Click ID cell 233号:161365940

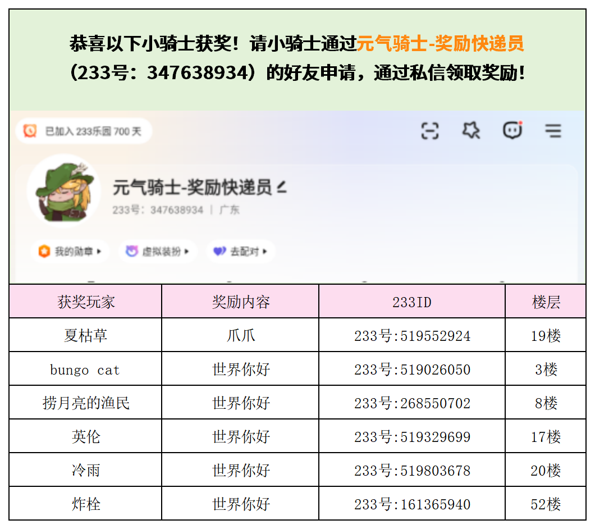[x=411, y=504]
